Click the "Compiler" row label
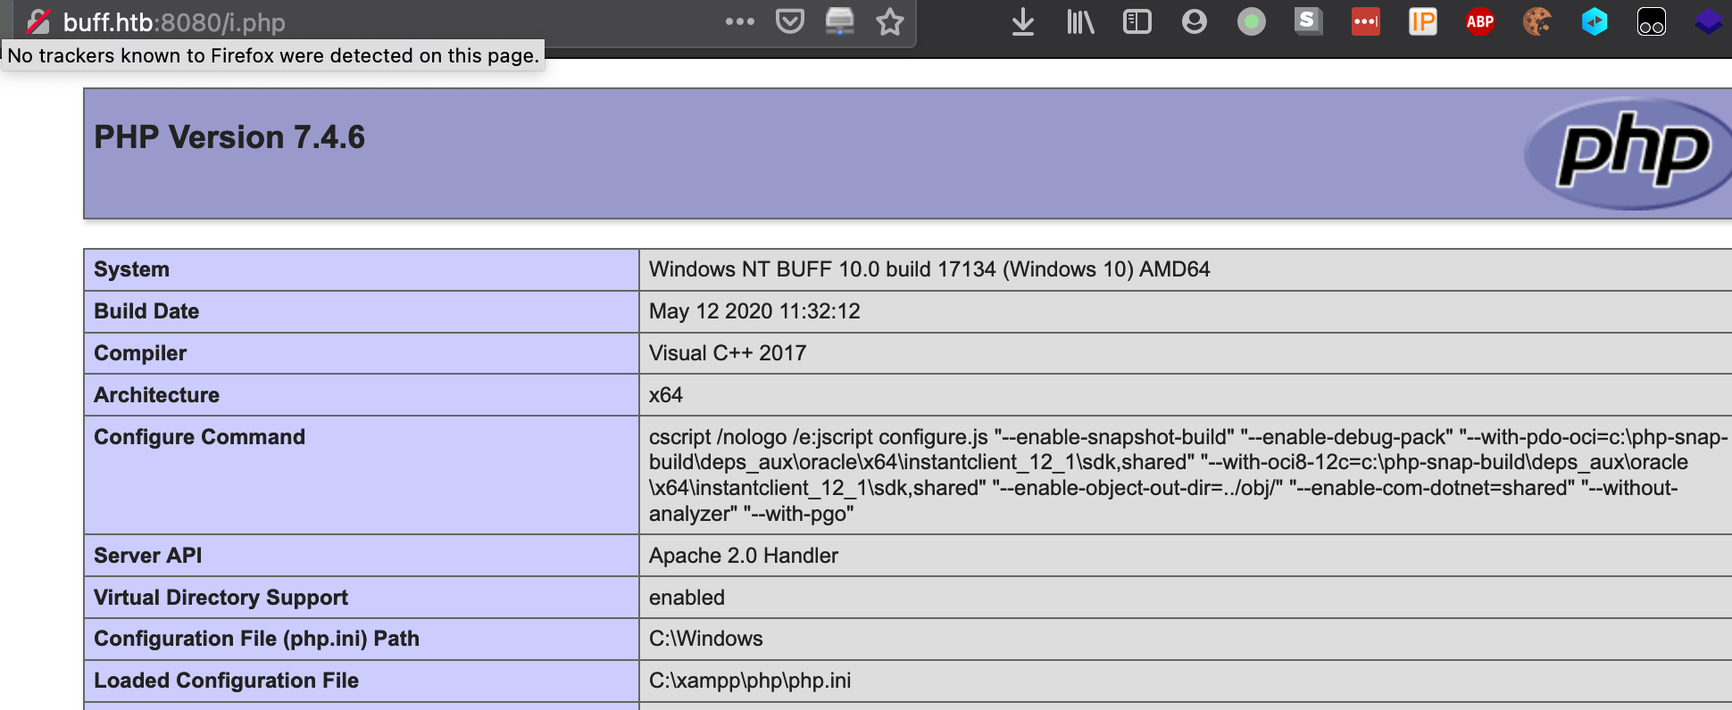The width and height of the screenshot is (1732, 710). 140,353
